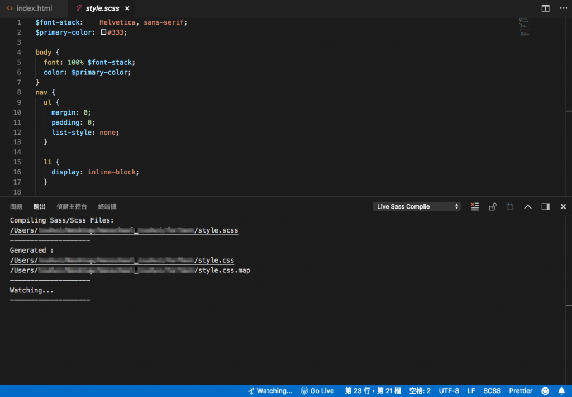Change language mode via SCSS indicator

pyautogui.click(x=492, y=391)
